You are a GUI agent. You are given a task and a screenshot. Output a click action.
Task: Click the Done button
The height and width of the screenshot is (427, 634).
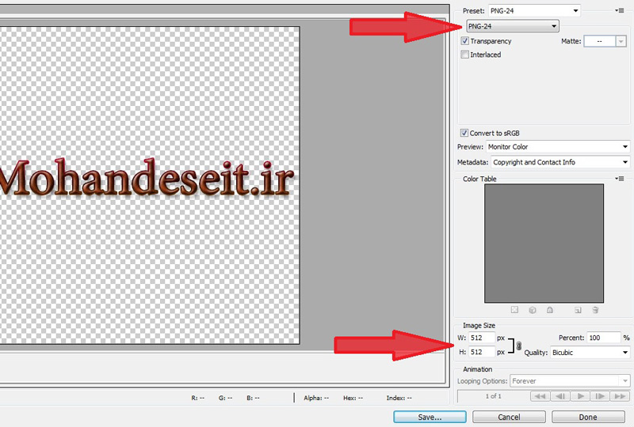coord(588,417)
